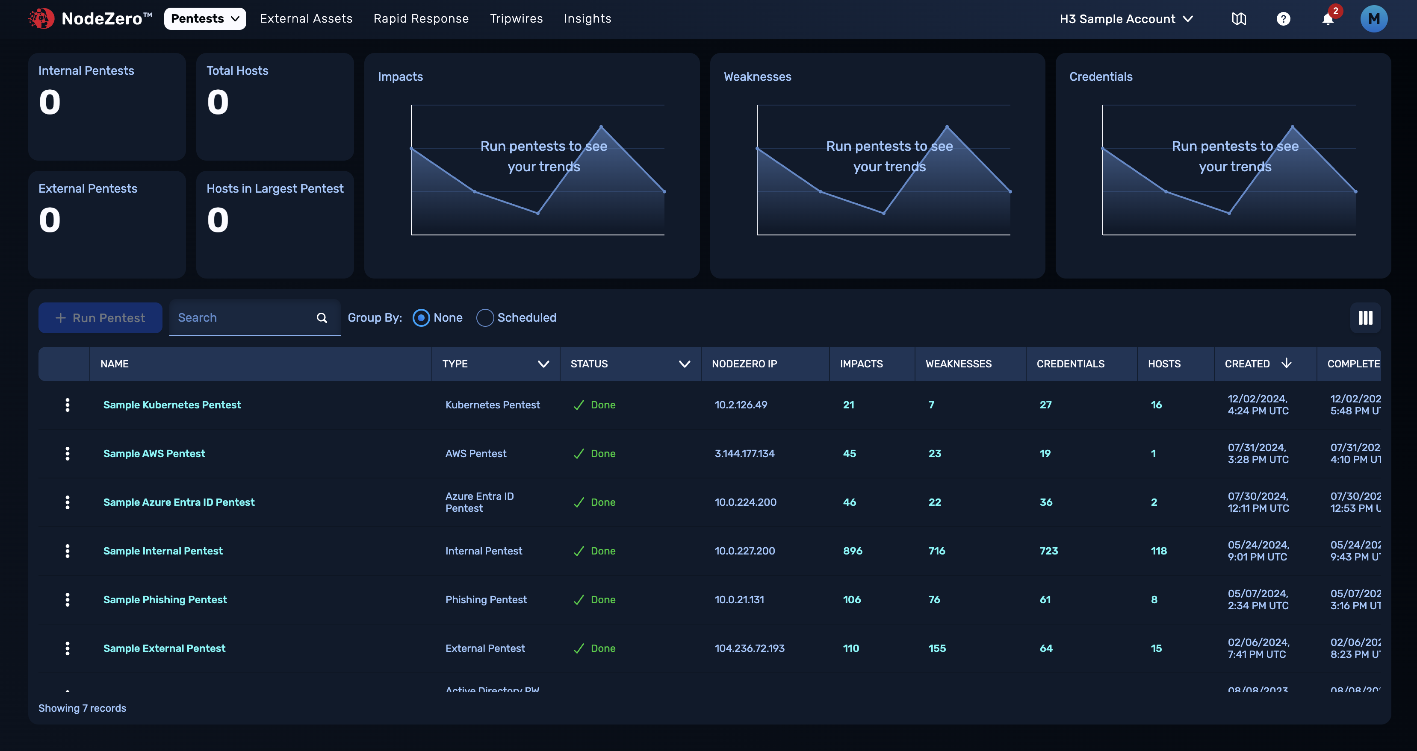The image size is (1417, 751).
Task: Toggle the CREATED column sort arrow
Action: pyautogui.click(x=1287, y=363)
